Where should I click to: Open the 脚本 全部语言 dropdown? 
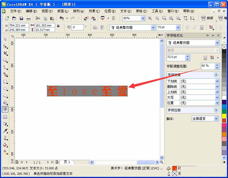click(216, 119)
